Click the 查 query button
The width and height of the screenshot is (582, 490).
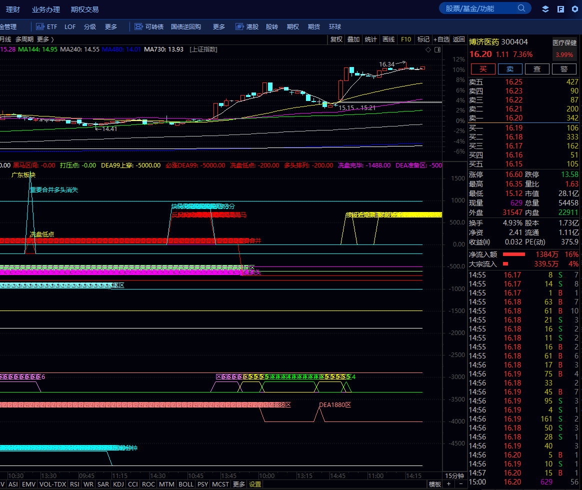coord(537,69)
